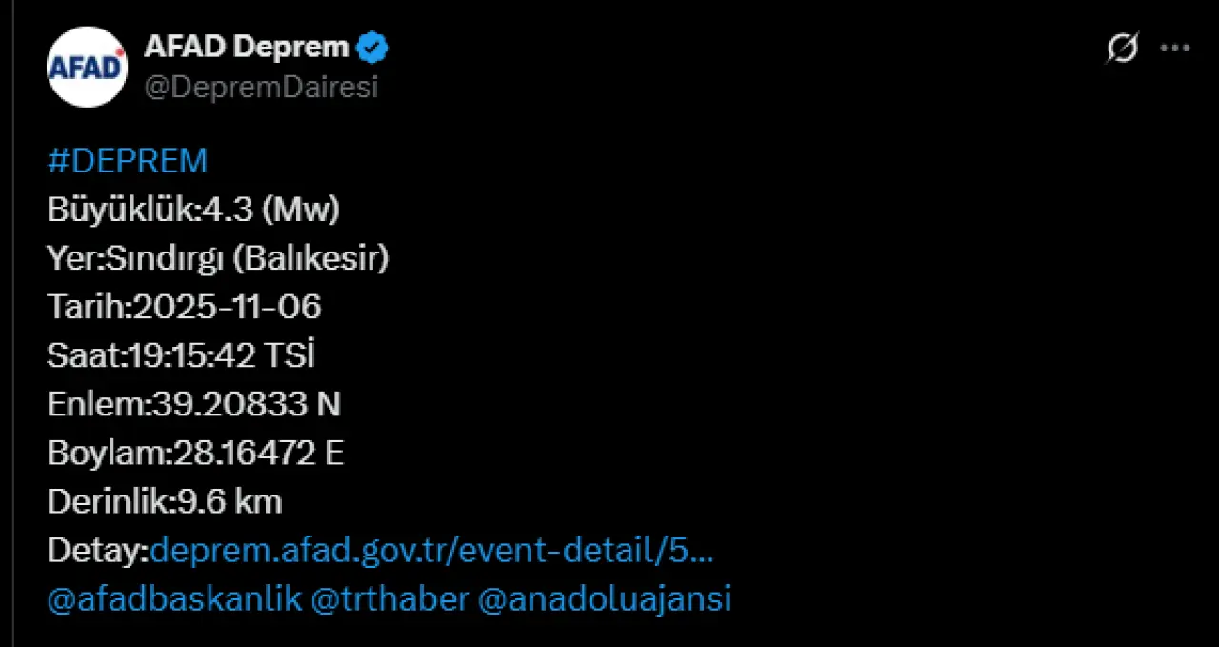1219x647 pixels.
Task: Click the Enlem 39.20833 N line
Action: [x=193, y=404]
